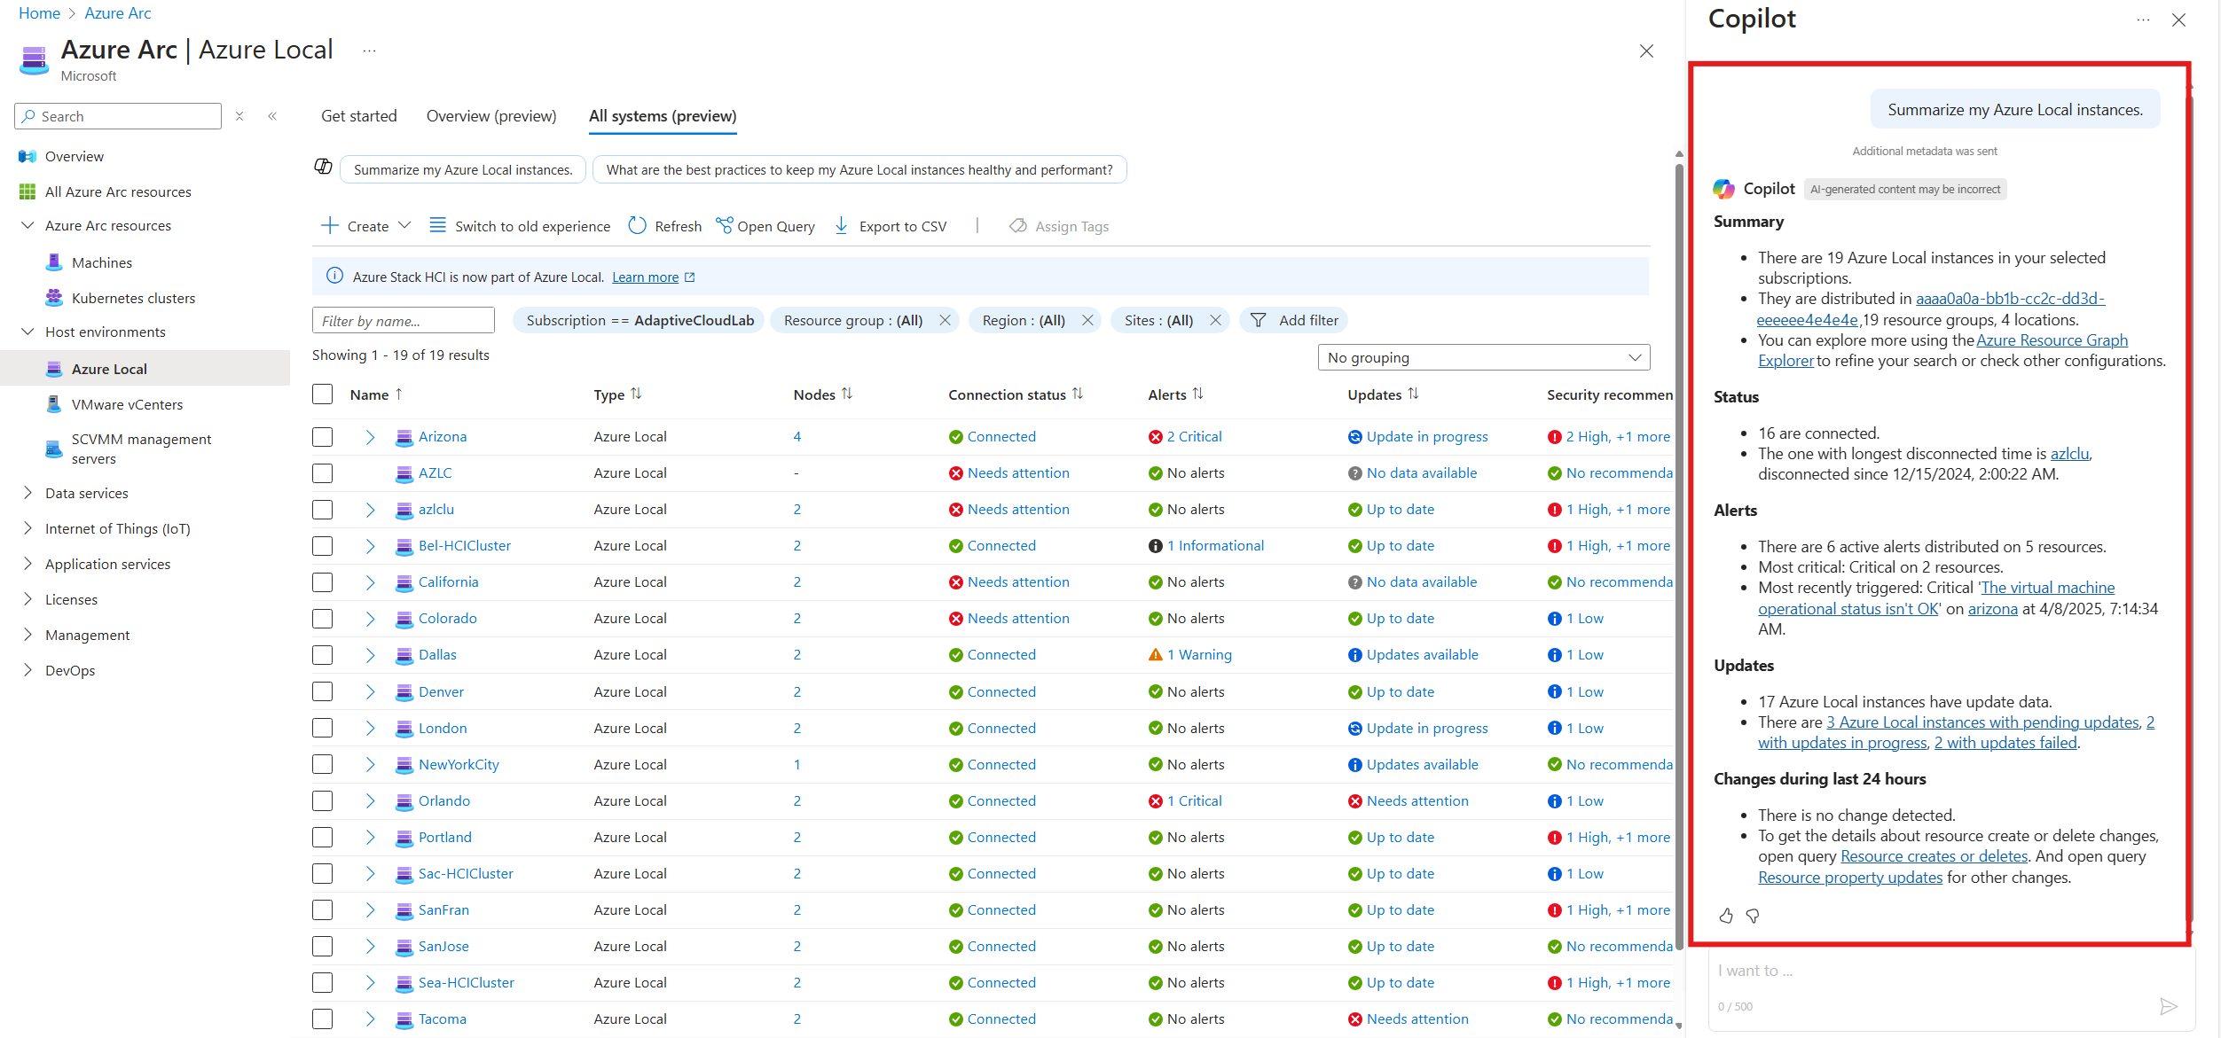Click the Open Query icon

[x=725, y=226]
